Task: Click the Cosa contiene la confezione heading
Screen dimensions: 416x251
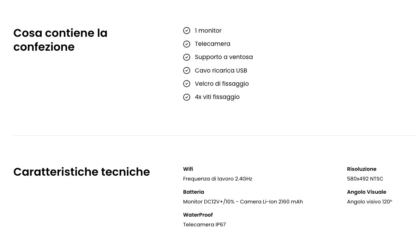Action: tap(60, 40)
